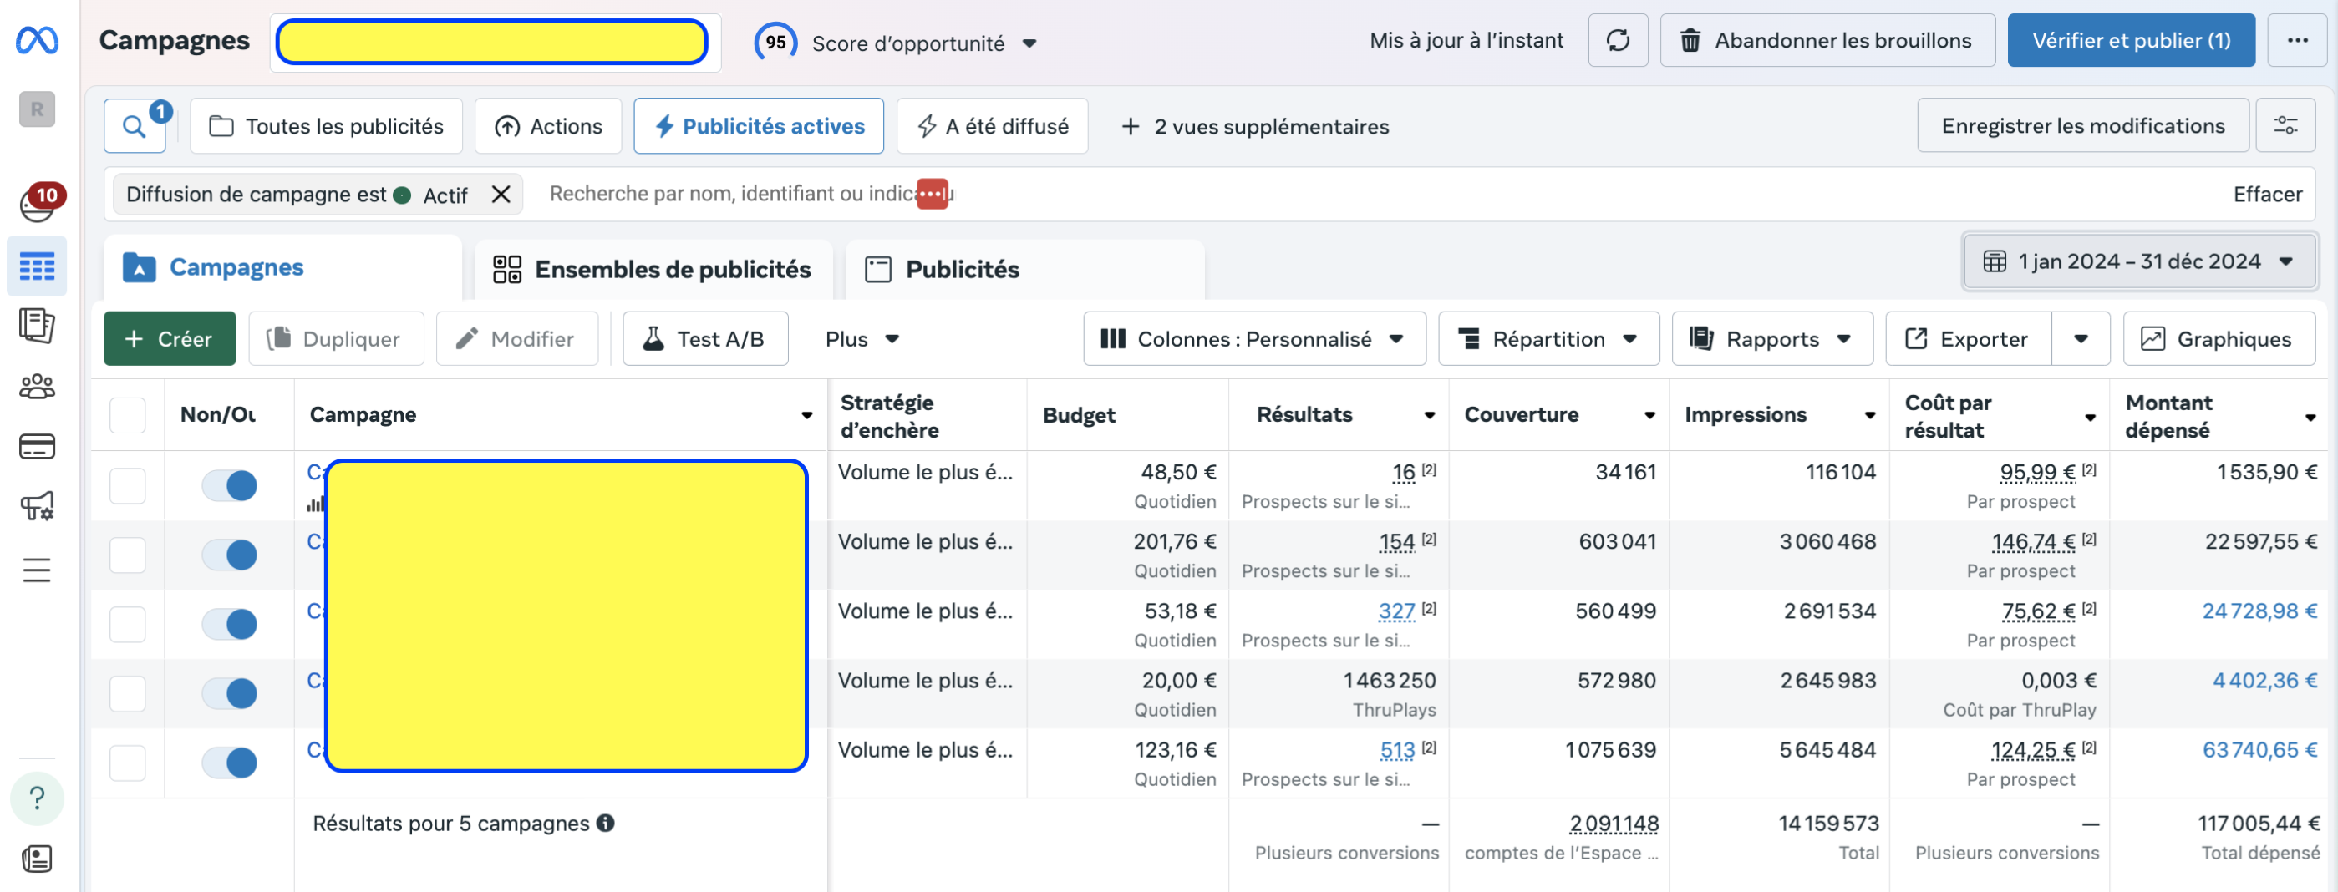The image size is (2338, 892).
Task: Click the search magnifier filter icon
Action: pos(135,126)
